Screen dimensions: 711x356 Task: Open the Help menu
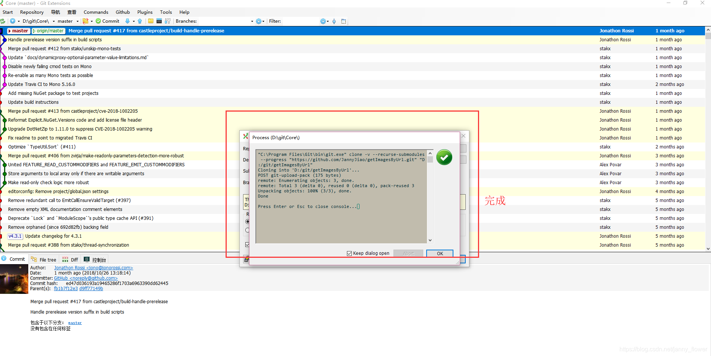click(184, 12)
